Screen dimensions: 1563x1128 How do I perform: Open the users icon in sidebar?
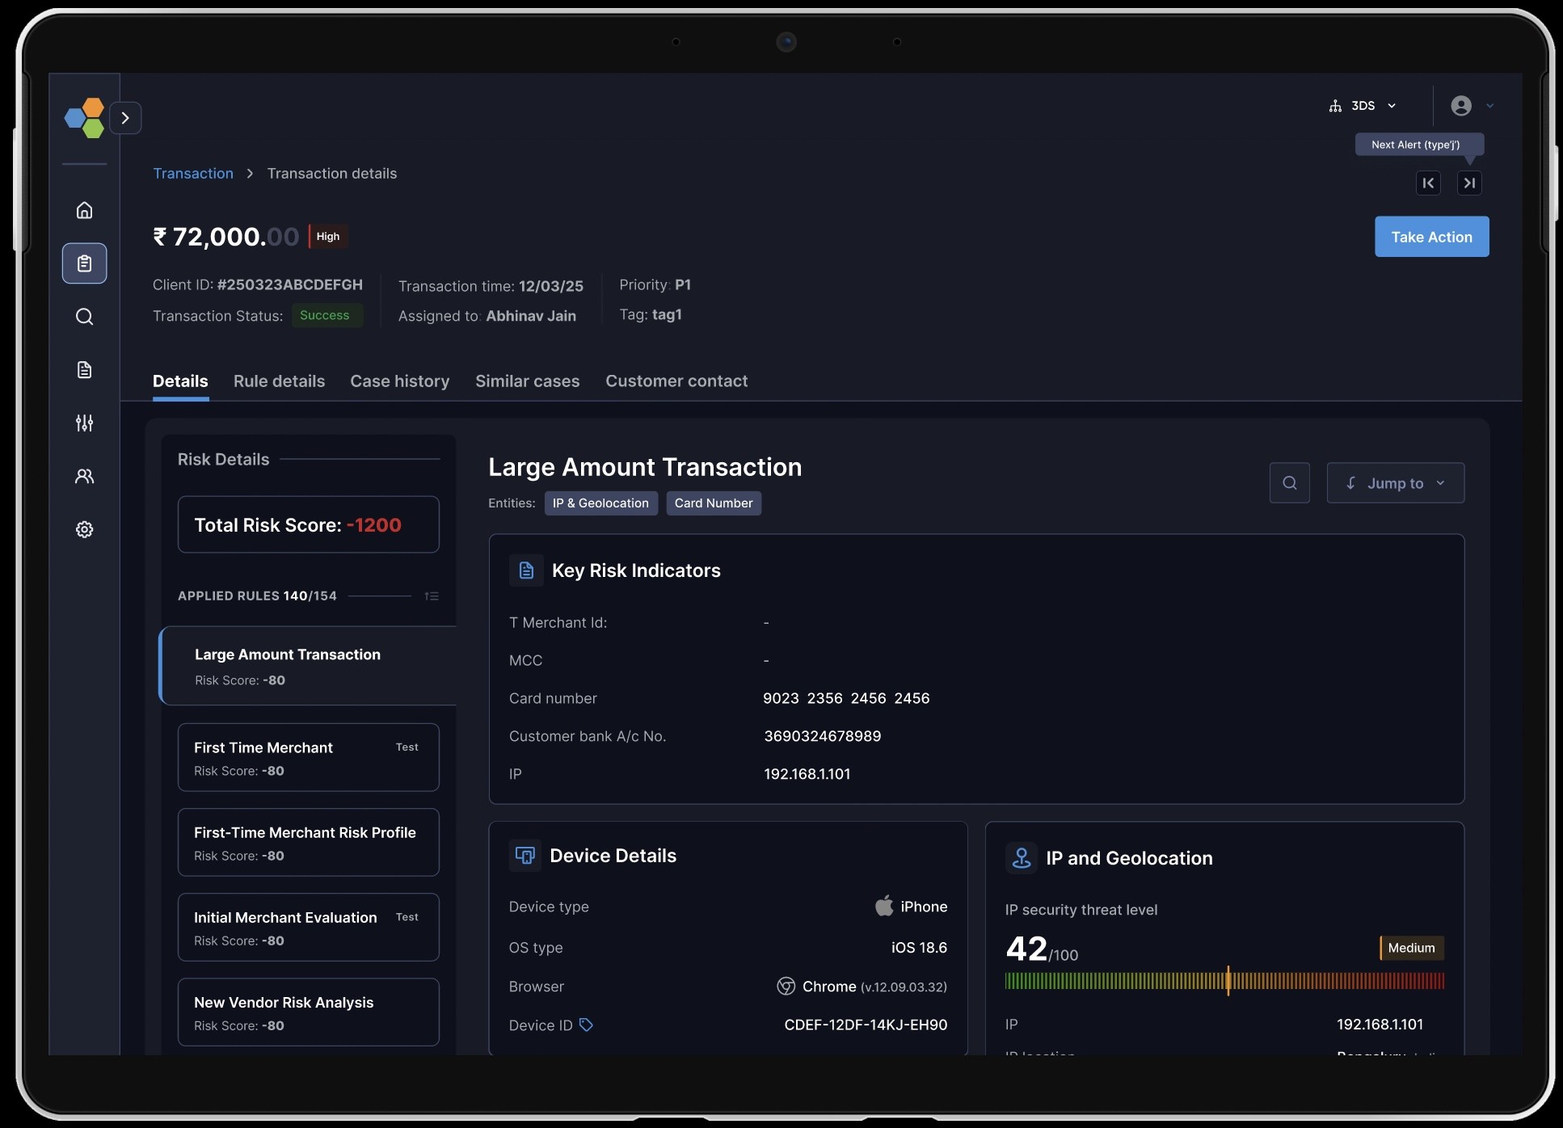pyautogui.click(x=84, y=476)
